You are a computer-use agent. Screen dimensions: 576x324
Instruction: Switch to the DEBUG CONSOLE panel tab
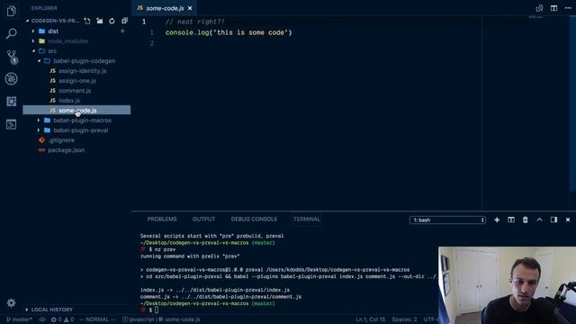[x=254, y=219]
